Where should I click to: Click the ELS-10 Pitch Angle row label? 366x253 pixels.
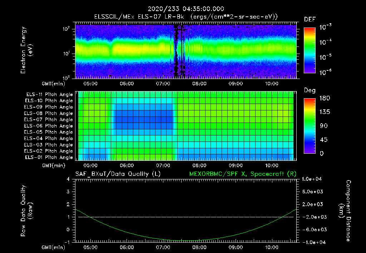[49, 101]
